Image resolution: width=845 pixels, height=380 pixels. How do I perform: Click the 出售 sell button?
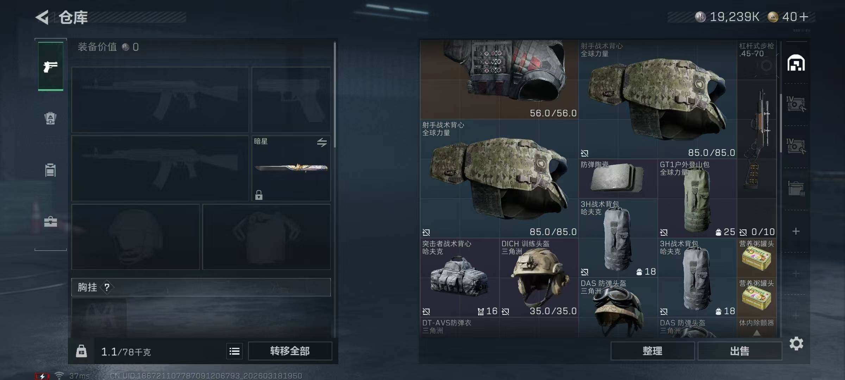coord(740,351)
